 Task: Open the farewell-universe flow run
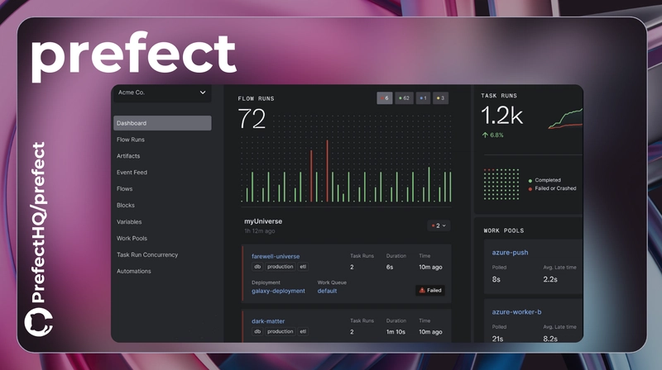click(x=276, y=256)
